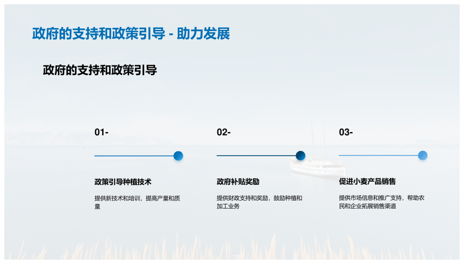464x264 pixels.
Task: Select the white sailboat image
Action: point(319,159)
